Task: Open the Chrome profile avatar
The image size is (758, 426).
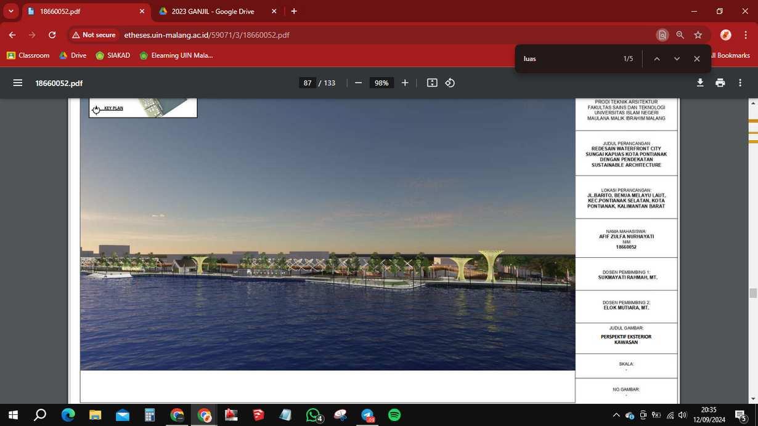Action: click(x=725, y=35)
